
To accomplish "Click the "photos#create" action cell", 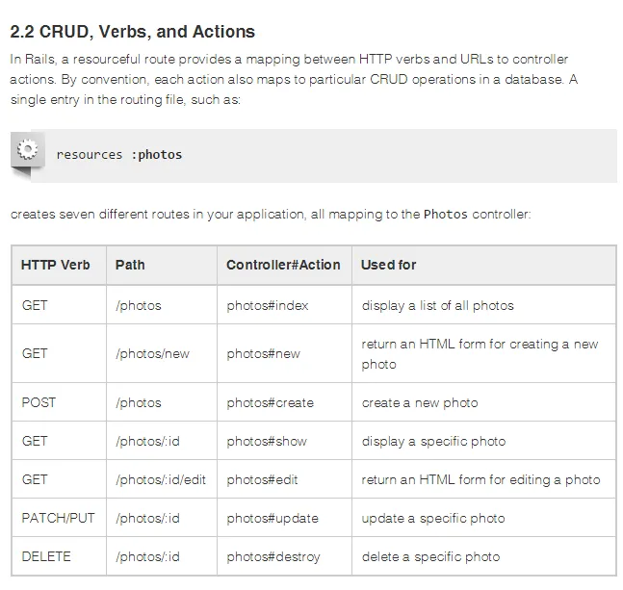I will (x=271, y=402).
